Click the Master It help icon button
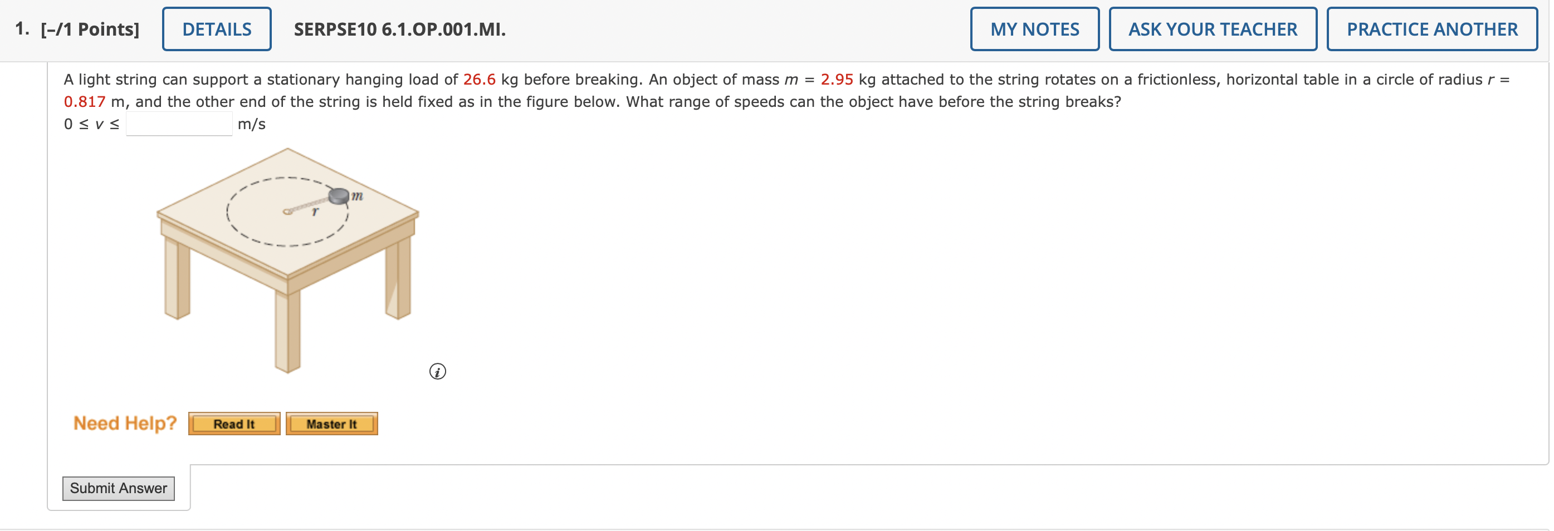 pyautogui.click(x=331, y=423)
